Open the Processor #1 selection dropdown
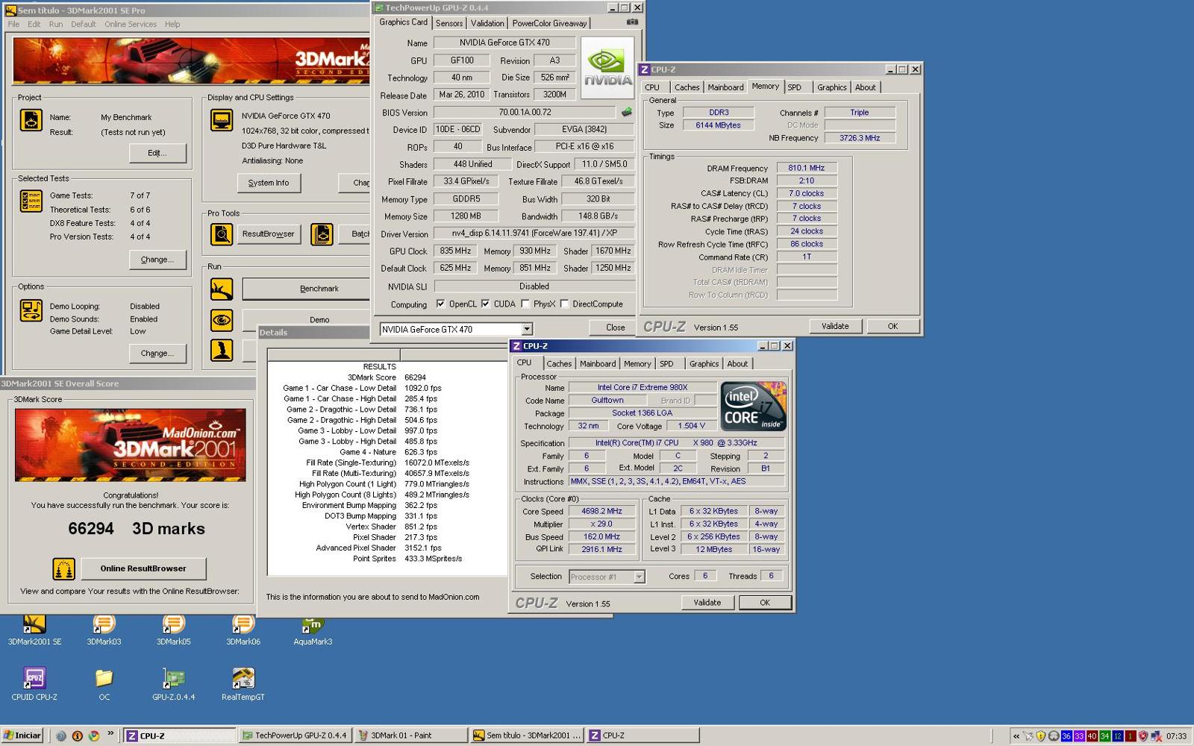Viewport: 1194px width, 746px height. (x=639, y=577)
